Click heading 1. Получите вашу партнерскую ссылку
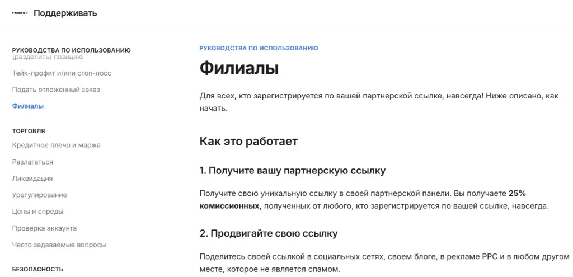Image resolution: width=573 pixels, height=277 pixels. pos(292,171)
